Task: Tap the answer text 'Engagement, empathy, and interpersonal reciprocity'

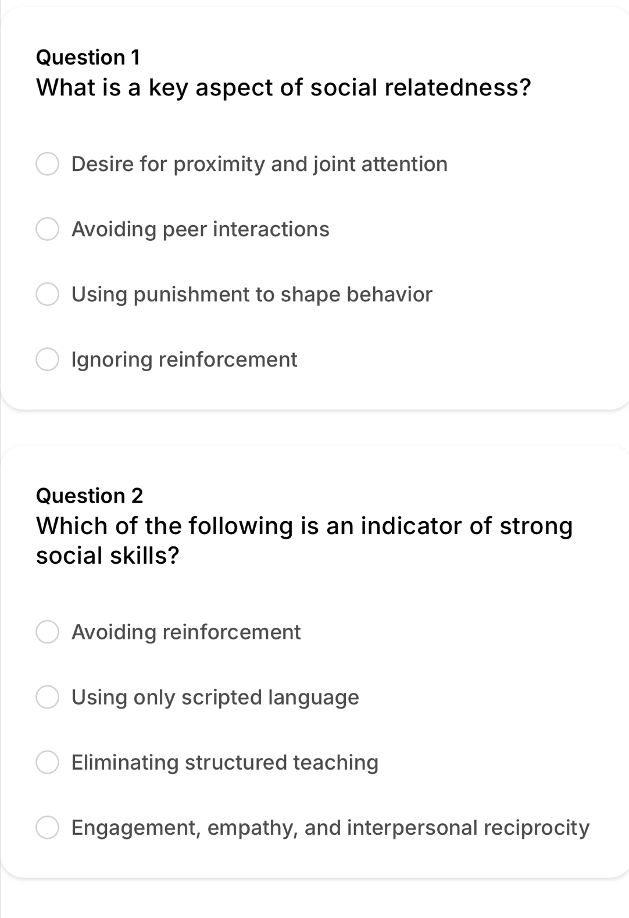Action: tap(330, 827)
